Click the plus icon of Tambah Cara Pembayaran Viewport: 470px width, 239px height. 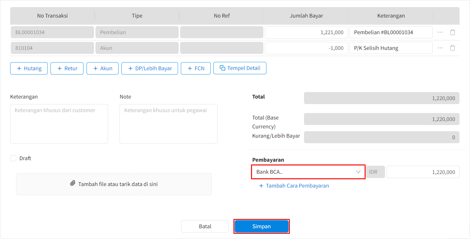pos(261,186)
